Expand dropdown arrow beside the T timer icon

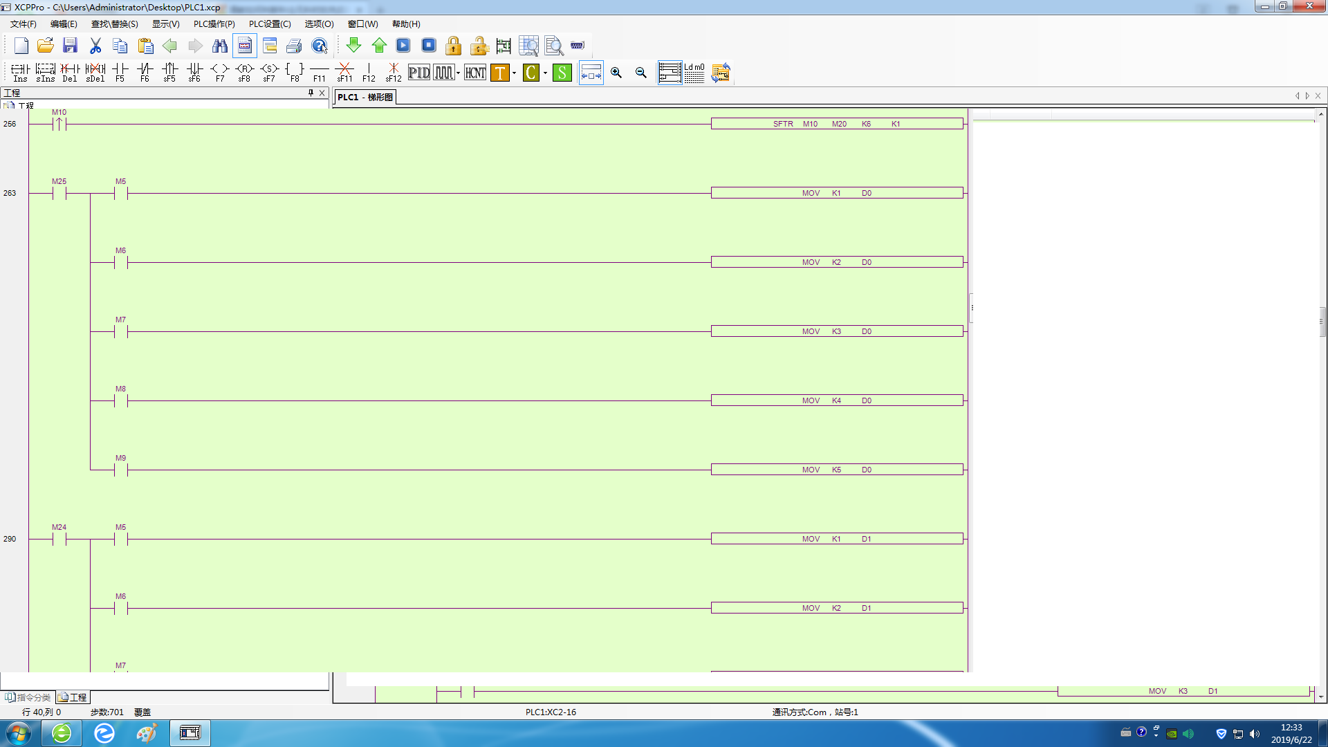point(515,73)
